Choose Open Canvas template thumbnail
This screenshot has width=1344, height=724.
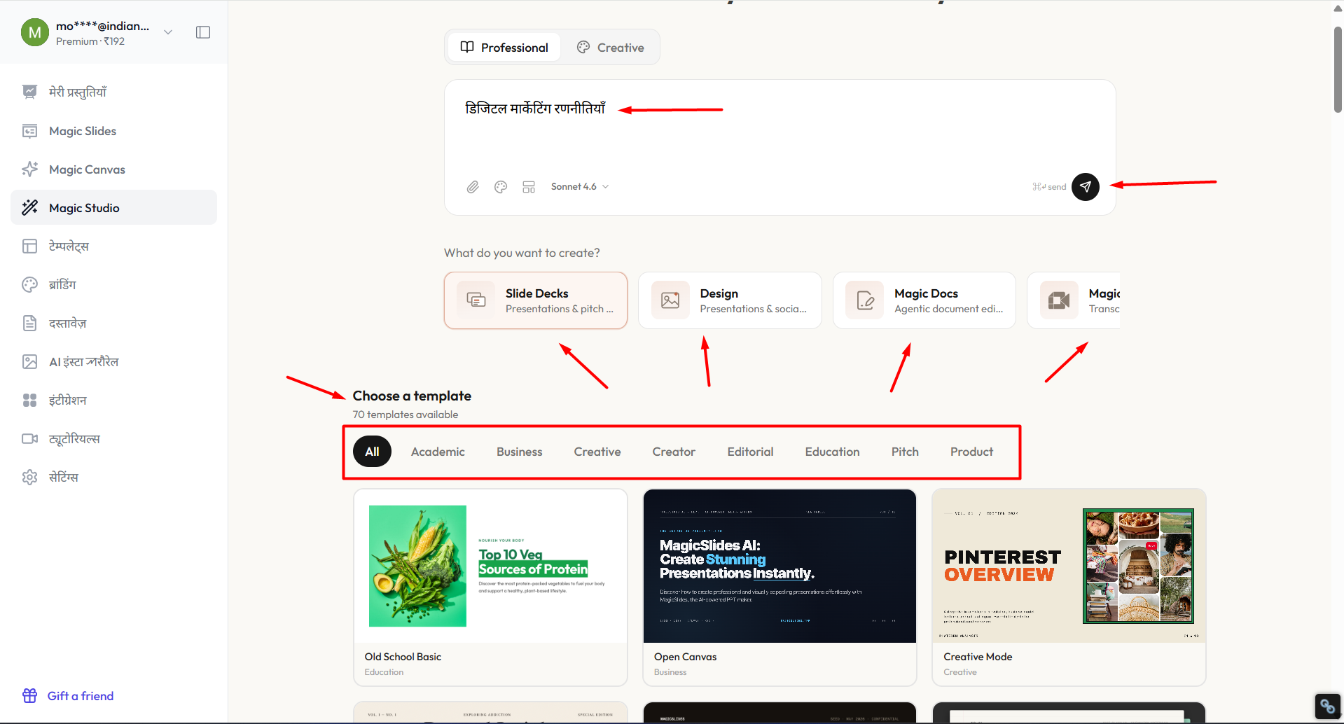click(780, 566)
